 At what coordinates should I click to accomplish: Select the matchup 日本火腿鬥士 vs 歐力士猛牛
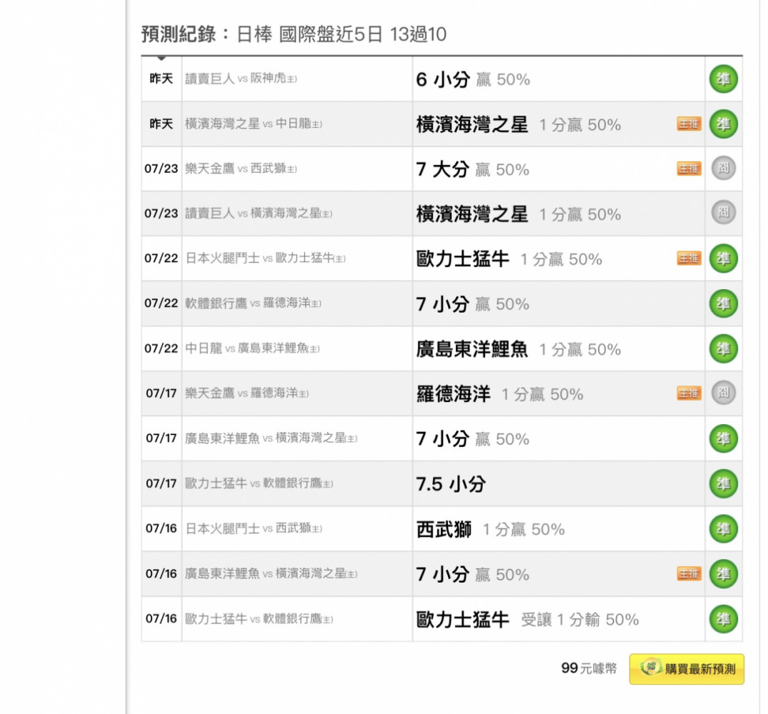265,258
